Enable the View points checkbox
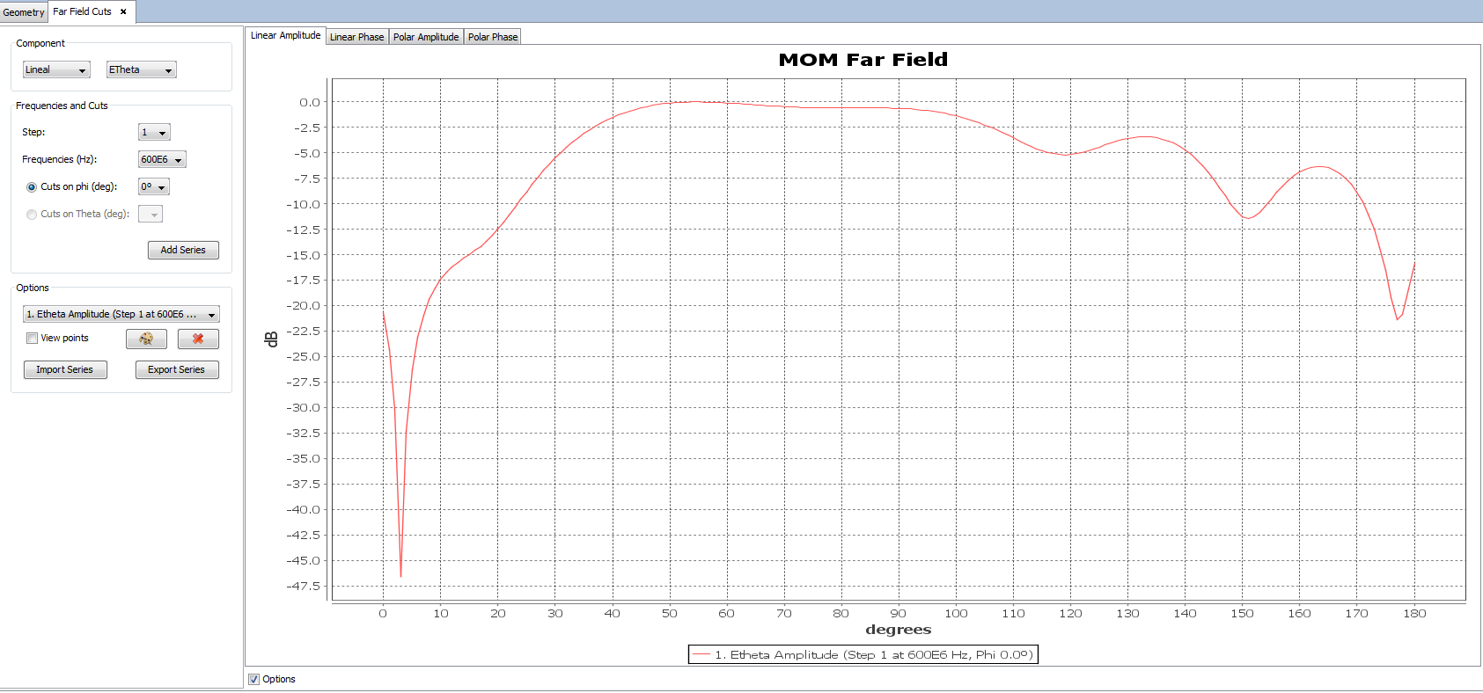1483x693 pixels. tap(33, 339)
